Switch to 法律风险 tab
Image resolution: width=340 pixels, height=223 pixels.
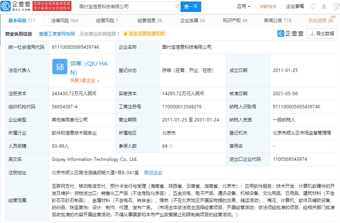[x=64, y=21]
